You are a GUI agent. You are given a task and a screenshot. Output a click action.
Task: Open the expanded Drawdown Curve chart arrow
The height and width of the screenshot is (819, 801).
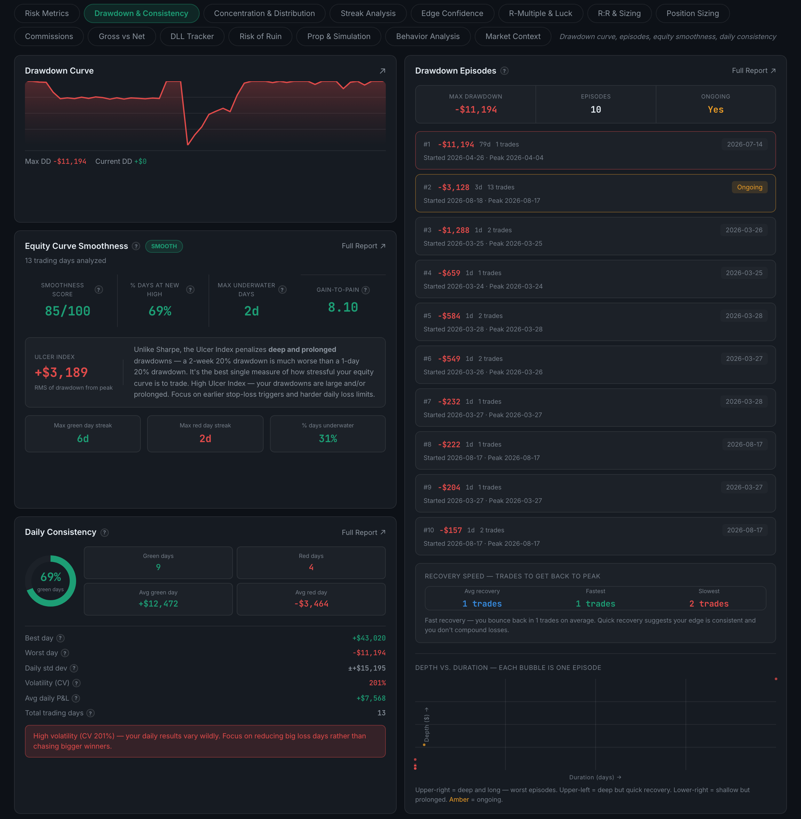click(382, 71)
